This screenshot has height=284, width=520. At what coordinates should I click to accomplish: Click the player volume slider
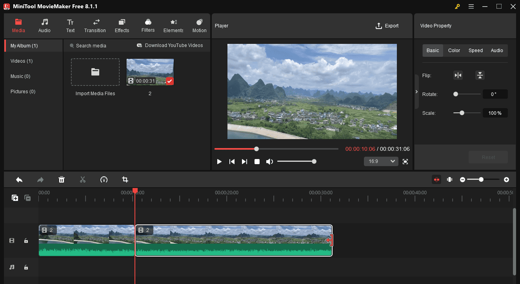pos(296,161)
